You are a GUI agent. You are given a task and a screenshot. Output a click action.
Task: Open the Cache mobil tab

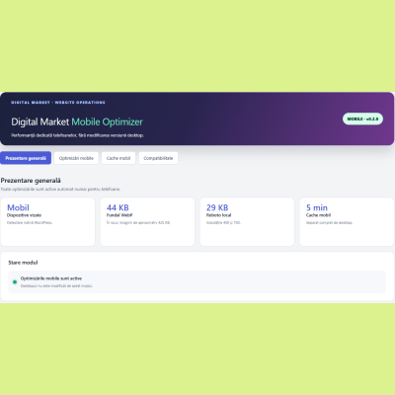[118, 158]
